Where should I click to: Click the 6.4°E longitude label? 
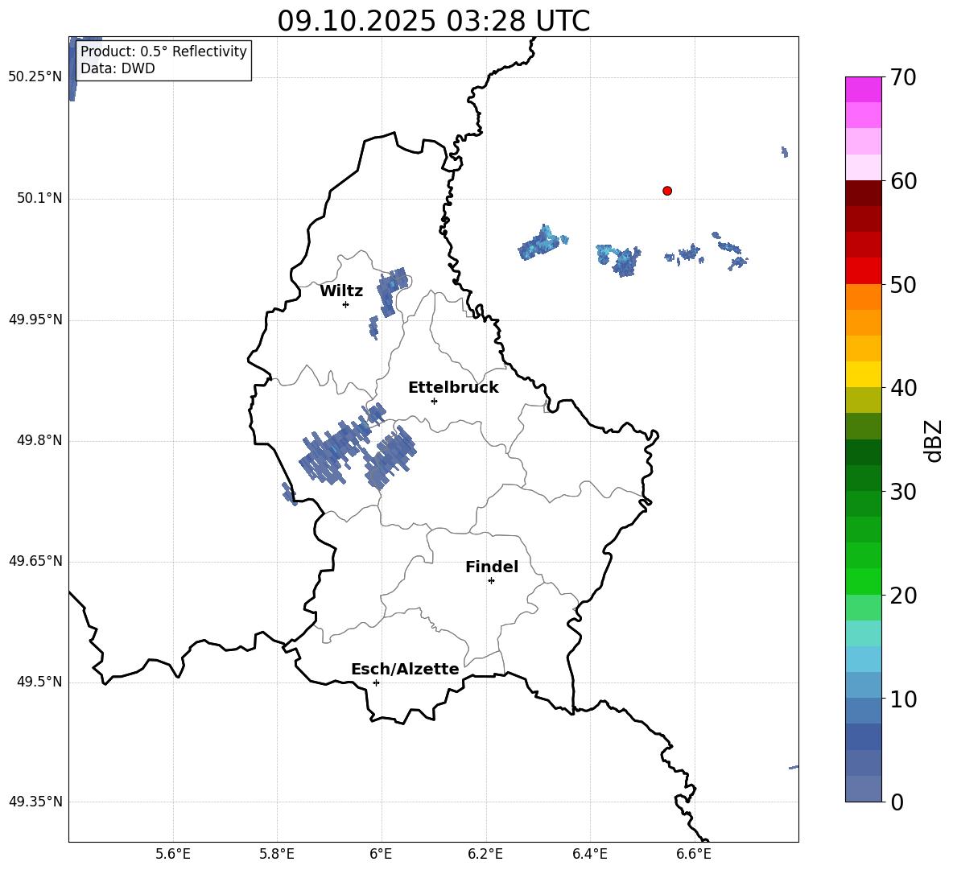click(589, 854)
